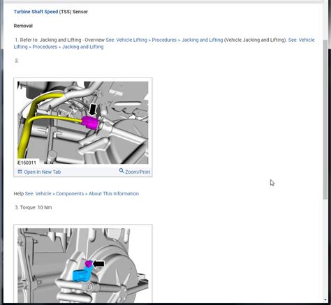Open the About This Information link
This screenshot has width=331, height=305.
pyautogui.click(x=114, y=193)
